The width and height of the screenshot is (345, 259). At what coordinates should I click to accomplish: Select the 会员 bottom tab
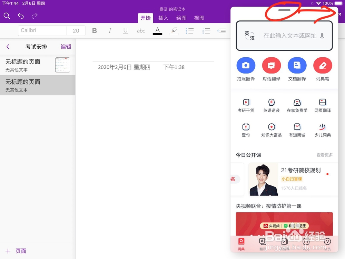point(327,244)
